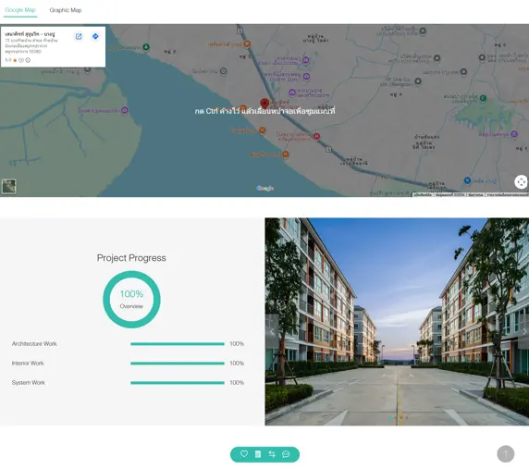This screenshot has height=469, width=529.
Task: Switch to satellite layer via map thumbnail
Action: pyautogui.click(x=8, y=186)
